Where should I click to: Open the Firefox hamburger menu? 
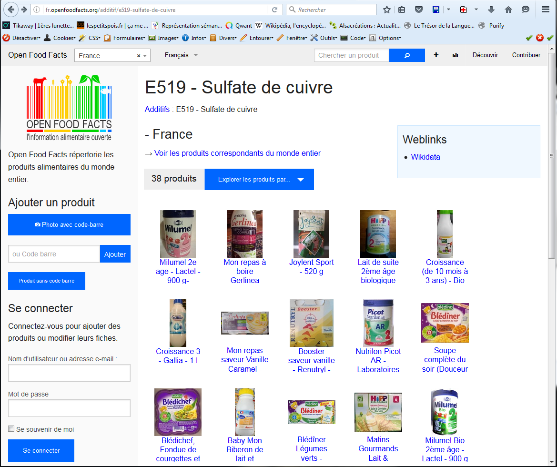click(546, 10)
